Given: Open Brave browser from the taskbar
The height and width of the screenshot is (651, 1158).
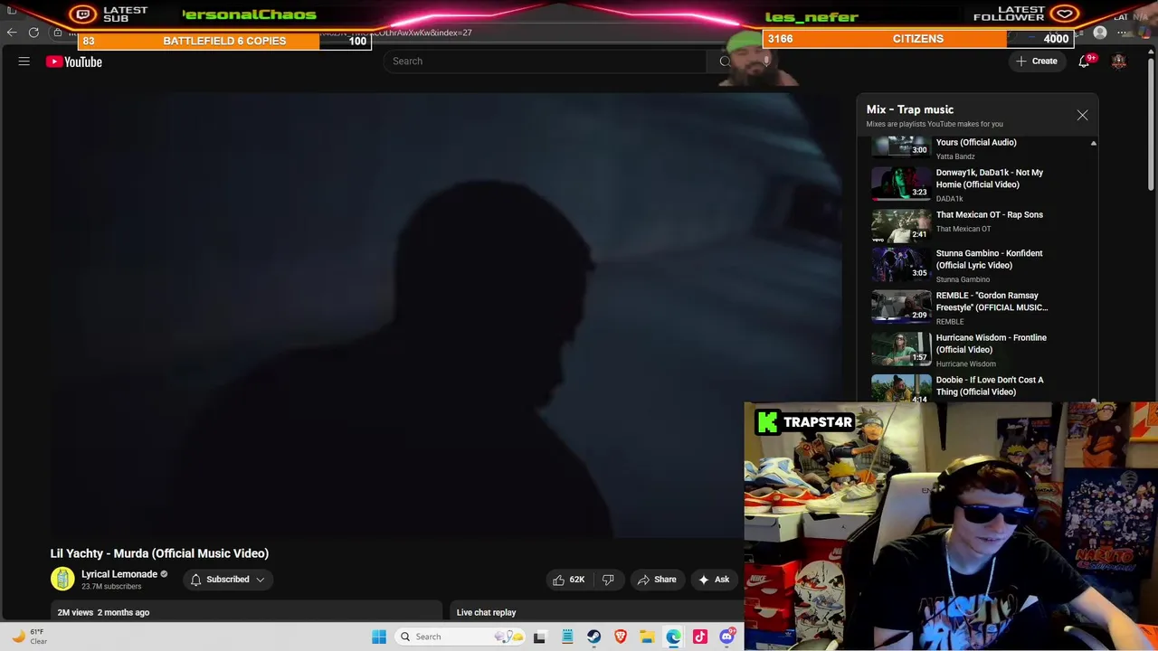Looking at the screenshot, I should 621,637.
